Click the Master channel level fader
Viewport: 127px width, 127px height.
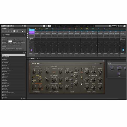[125, 45]
